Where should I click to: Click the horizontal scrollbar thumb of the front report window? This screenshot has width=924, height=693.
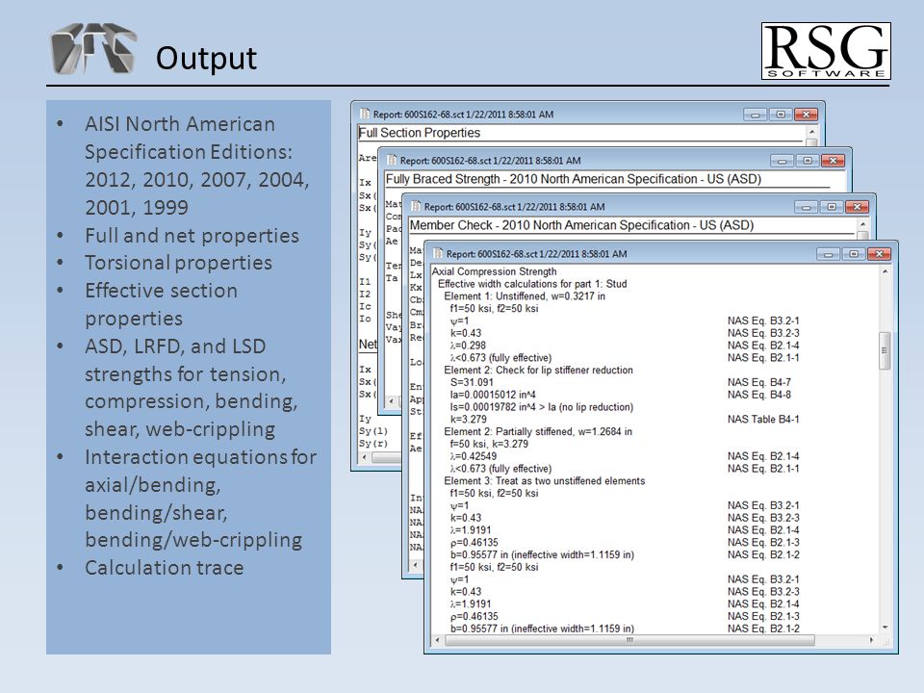coord(629,640)
